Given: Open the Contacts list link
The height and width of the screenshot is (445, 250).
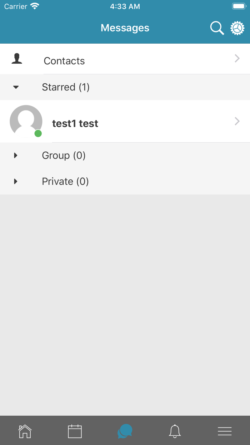Looking at the screenshot, I should point(64,61).
